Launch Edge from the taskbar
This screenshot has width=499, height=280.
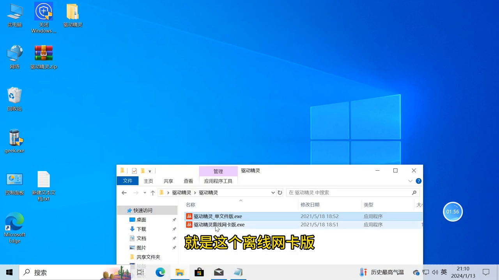[160, 272]
